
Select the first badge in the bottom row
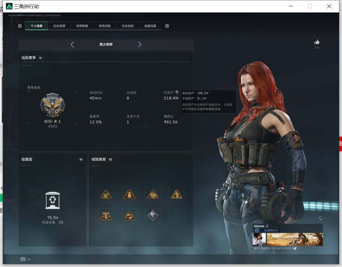pyautogui.click(x=106, y=216)
